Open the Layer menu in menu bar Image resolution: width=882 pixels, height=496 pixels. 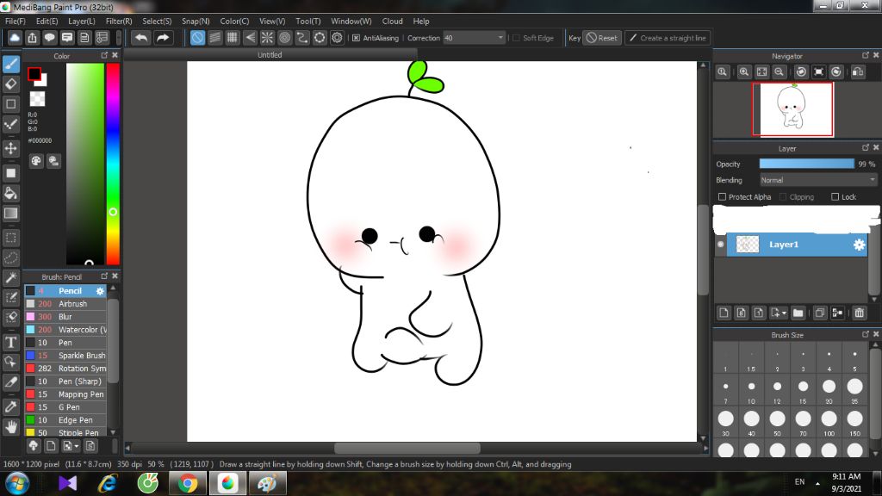coord(82,21)
